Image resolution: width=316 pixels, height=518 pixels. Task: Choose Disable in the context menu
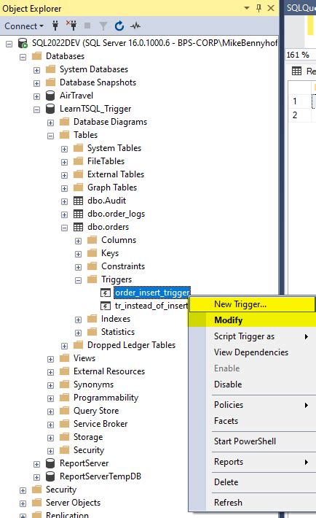coord(253,384)
